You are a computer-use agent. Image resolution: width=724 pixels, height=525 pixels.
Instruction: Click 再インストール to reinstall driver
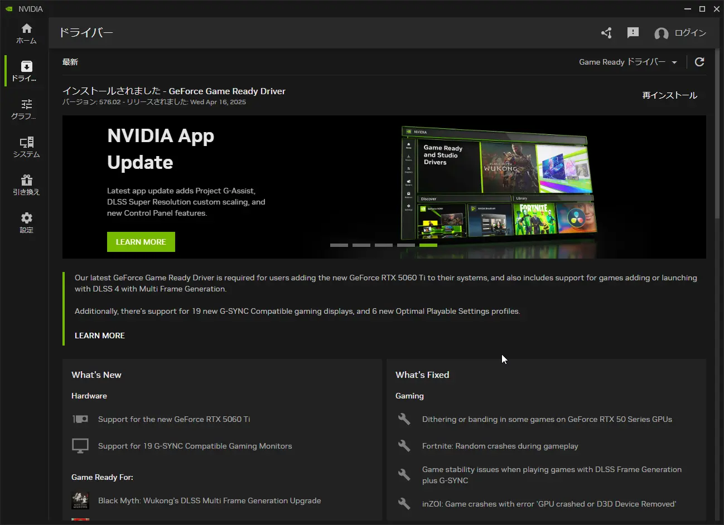click(x=670, y=95)
